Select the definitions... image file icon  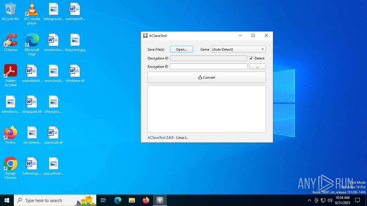tap(11, 105)
